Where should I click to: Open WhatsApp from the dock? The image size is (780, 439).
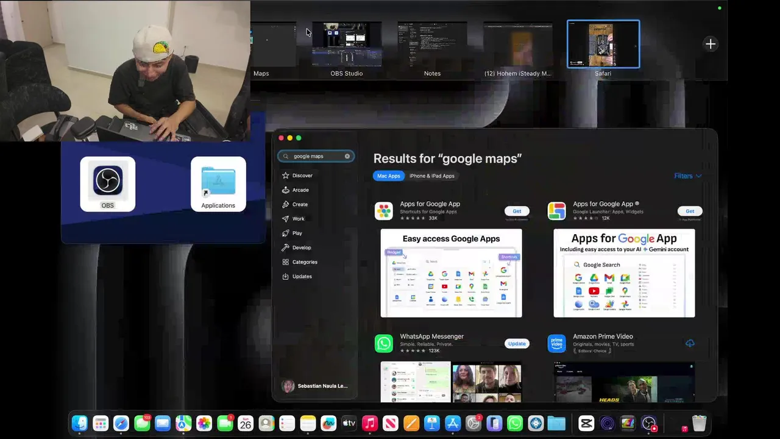coord(515,423)
